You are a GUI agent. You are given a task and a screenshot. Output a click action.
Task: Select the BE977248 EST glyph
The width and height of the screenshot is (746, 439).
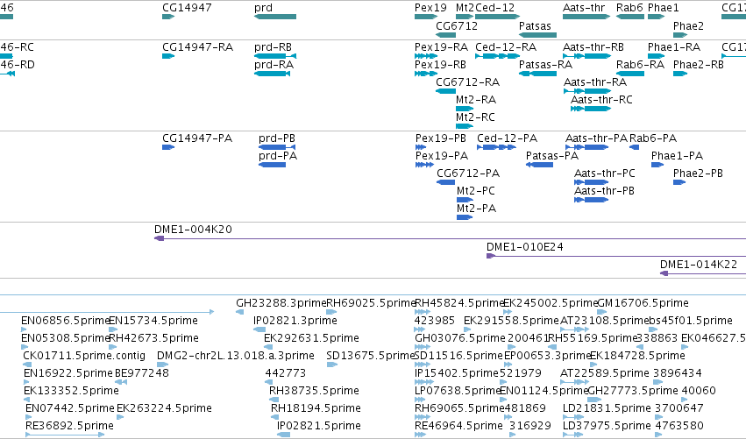[x=121, y=382]
